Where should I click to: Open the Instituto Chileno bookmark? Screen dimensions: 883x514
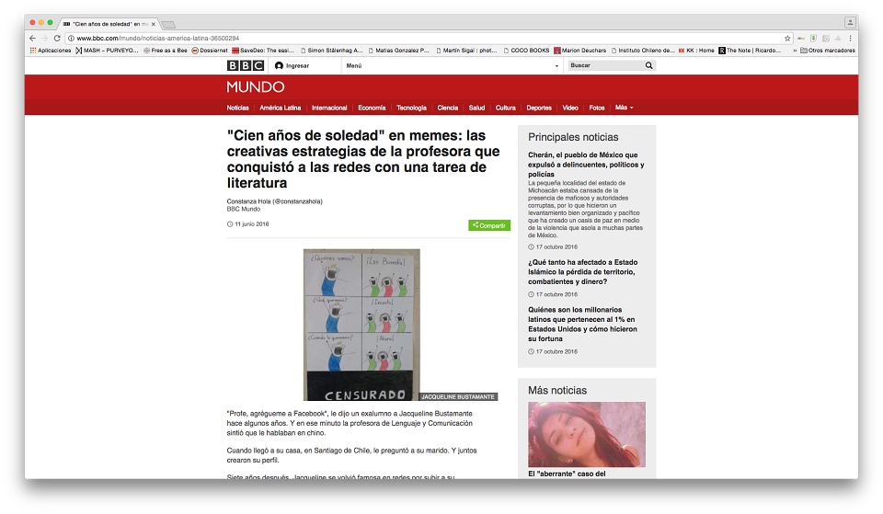[x=643, y=51]
